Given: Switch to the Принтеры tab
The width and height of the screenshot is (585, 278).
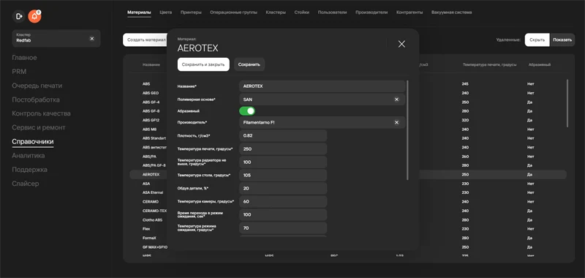Looking at the screenshot, I should click(x=191, y=12).
